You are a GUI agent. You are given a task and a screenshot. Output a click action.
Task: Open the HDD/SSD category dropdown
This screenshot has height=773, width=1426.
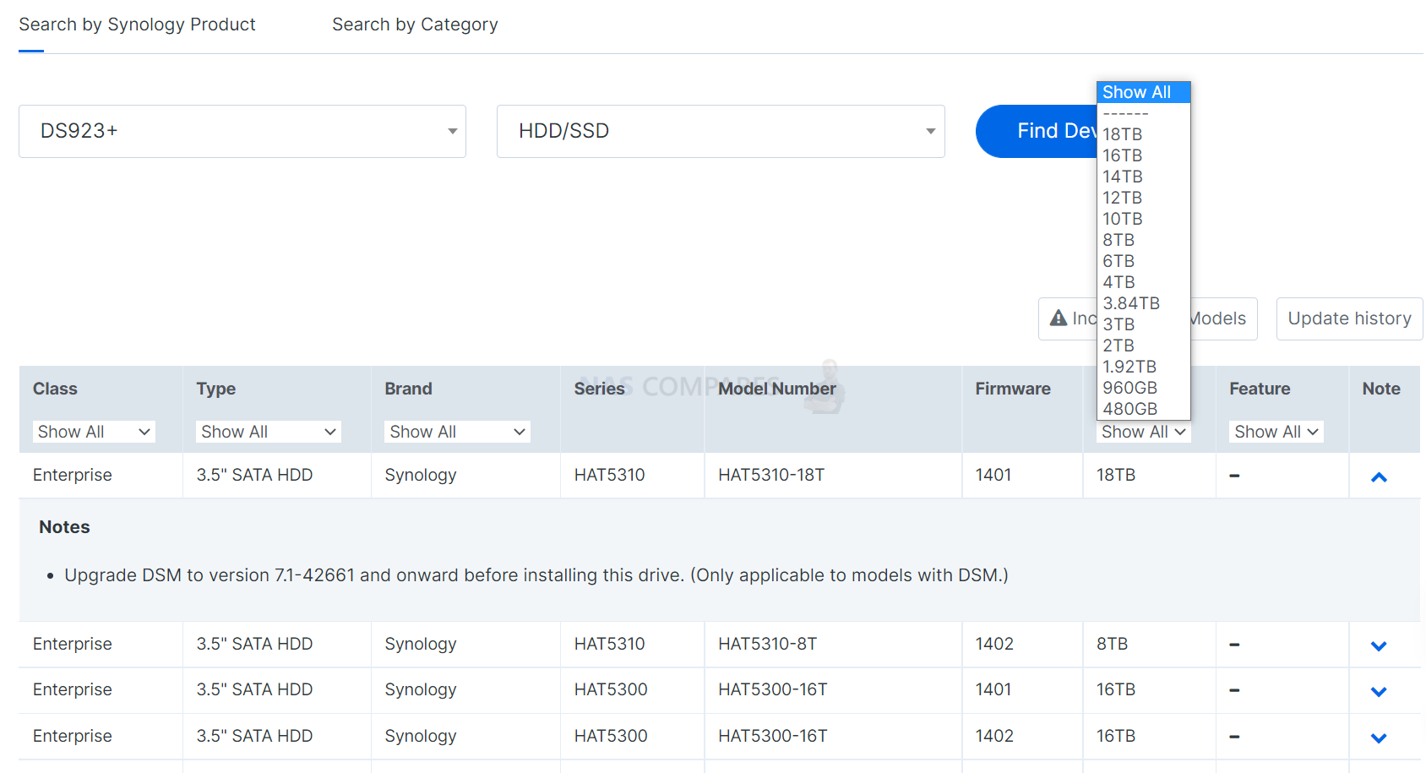[721, 131]
